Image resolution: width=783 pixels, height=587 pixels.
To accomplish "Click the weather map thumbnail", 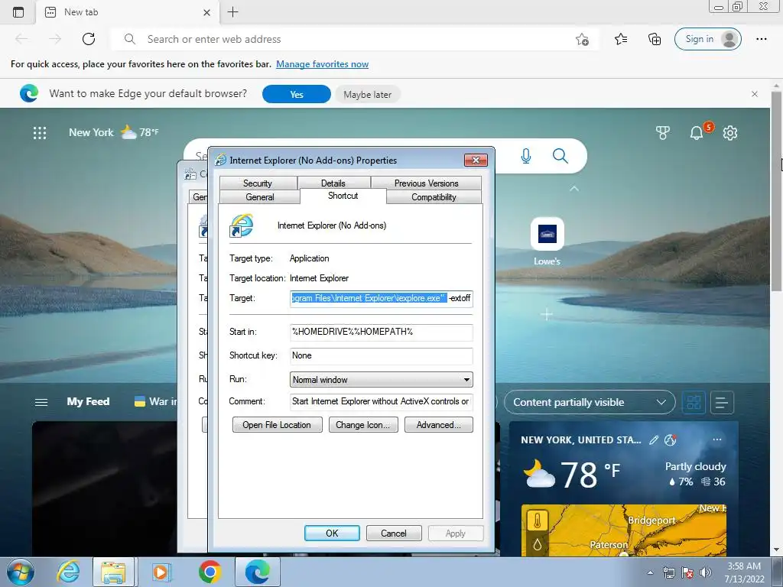I will click(624, 530).
